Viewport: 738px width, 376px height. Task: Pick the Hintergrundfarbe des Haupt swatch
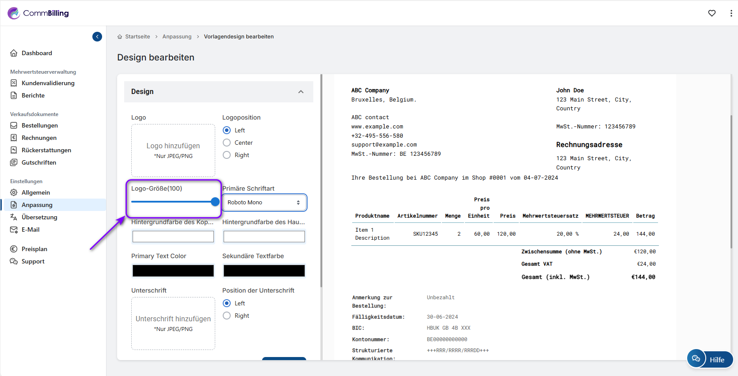point(264,237)
